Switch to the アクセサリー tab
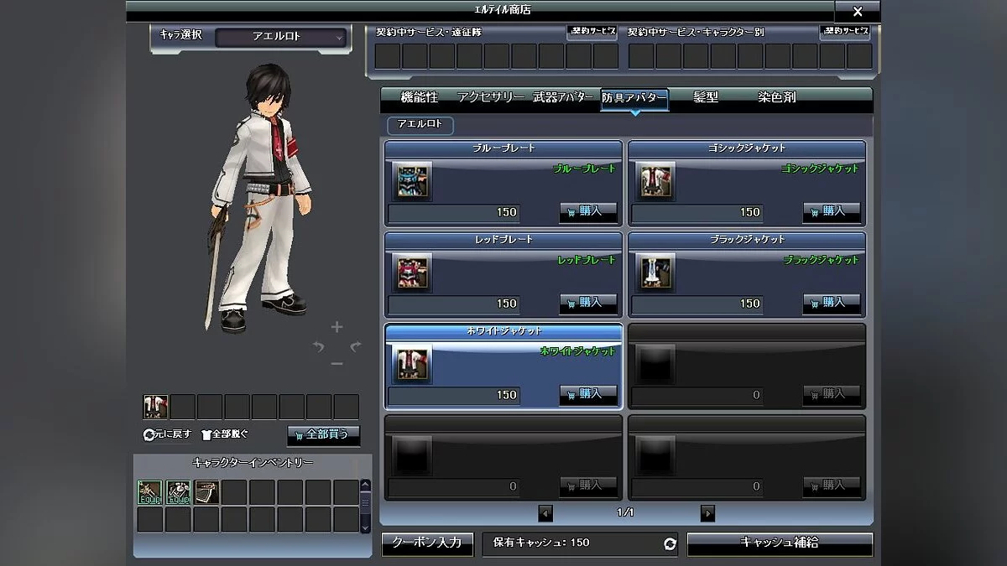The height and width of the screenshot is (566, 1007). pos(492,97)
